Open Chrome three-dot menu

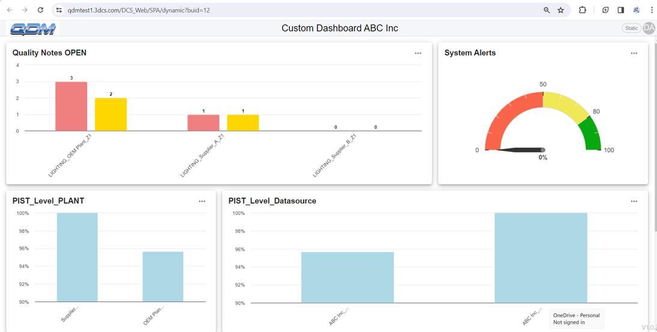[652, 10]
